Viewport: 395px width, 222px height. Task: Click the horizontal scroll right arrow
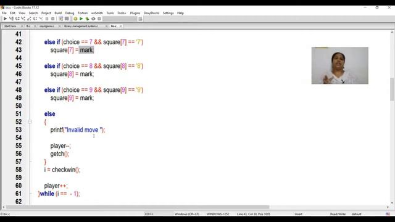pyautogui.click(x=388, y=207)
